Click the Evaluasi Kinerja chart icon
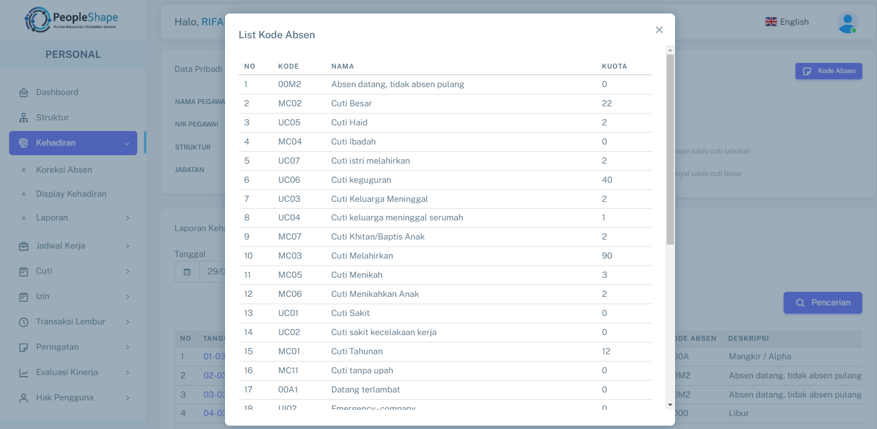The image size is (877, 429). pyautogui.click(x=24, y=372)
